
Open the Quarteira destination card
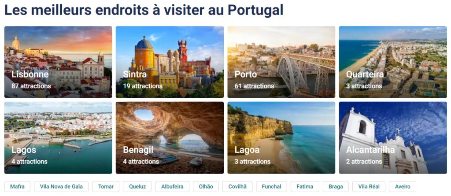point(393,62)
